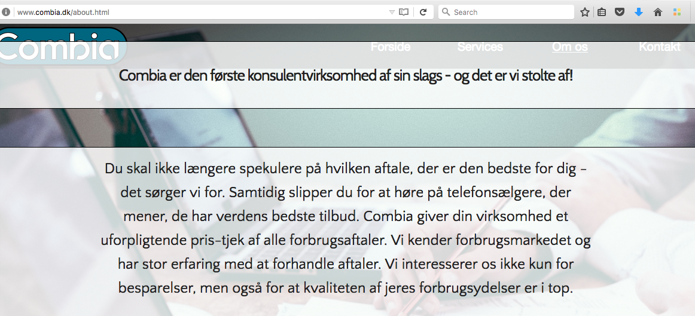Screen dimensions: 695x316
Task: Open the downloads panel blue arrow
Action: click(x=639, y=12)
